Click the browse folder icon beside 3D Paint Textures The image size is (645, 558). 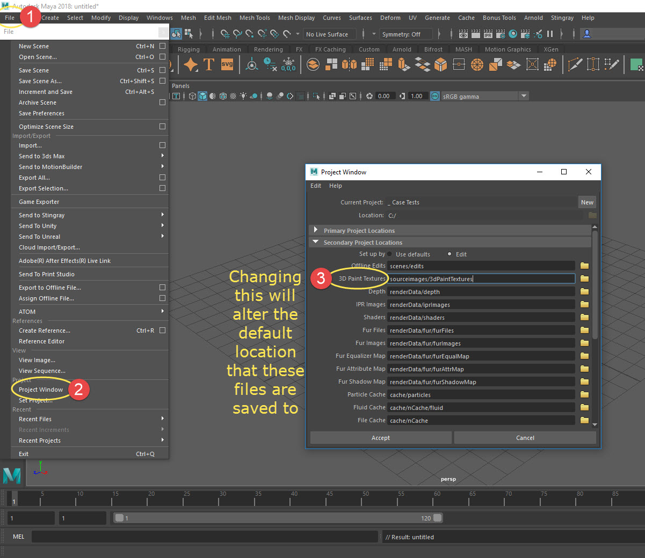pyautogui.click(x=584, y=278)
